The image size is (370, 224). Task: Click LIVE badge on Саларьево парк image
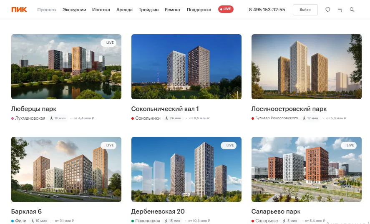[349, 146]
